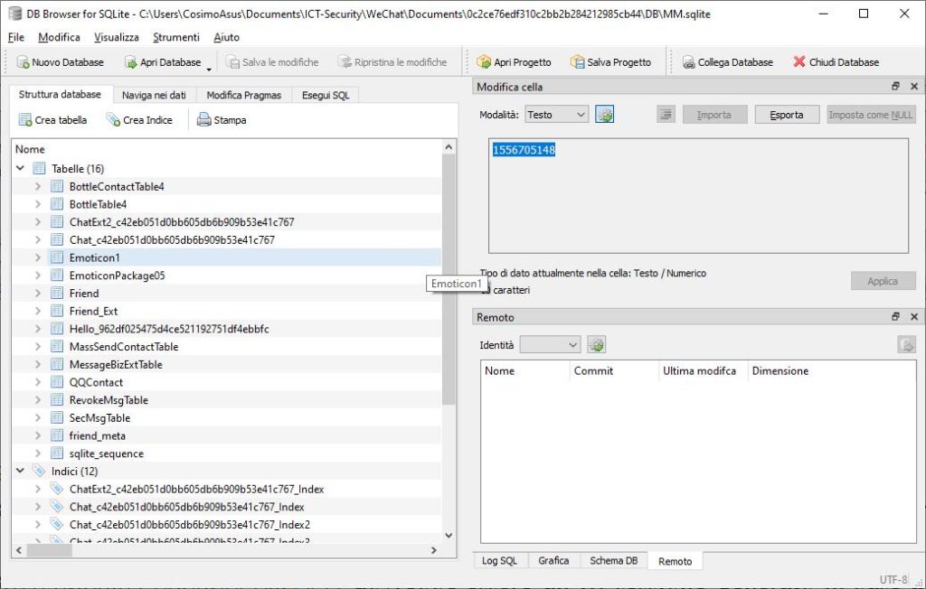
Task: Click Collega Database in the toolbar
Action: (x=728, y=62)
